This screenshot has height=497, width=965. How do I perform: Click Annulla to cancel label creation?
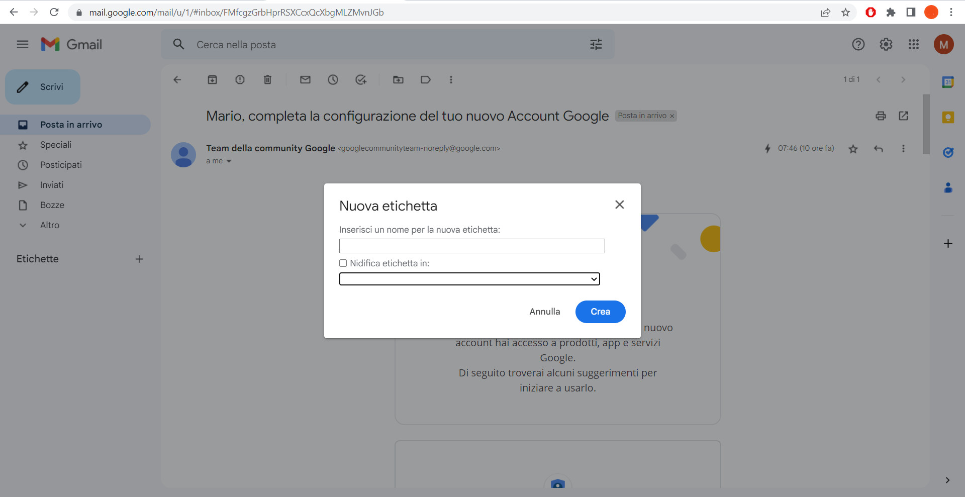(544, 312)
